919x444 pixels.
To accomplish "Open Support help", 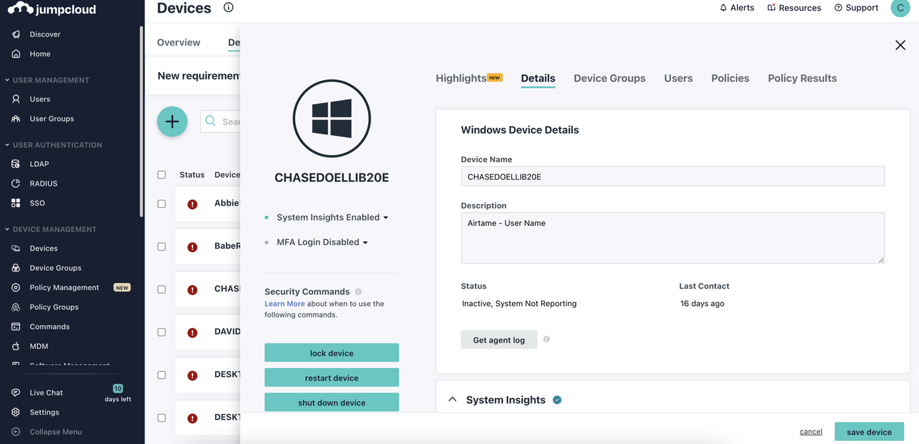I will (857, 8).
